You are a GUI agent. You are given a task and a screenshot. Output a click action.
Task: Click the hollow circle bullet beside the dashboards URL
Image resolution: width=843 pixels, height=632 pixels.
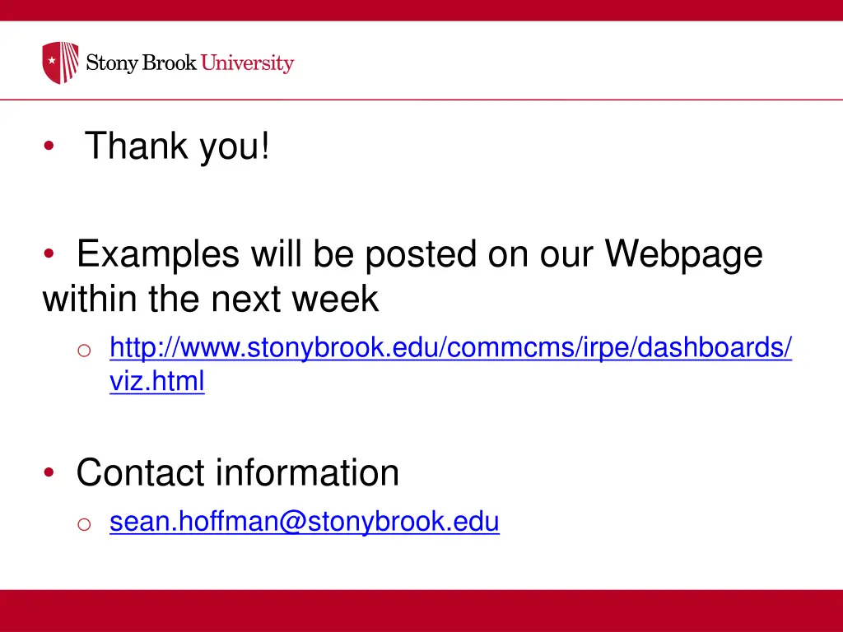(84, 351)
